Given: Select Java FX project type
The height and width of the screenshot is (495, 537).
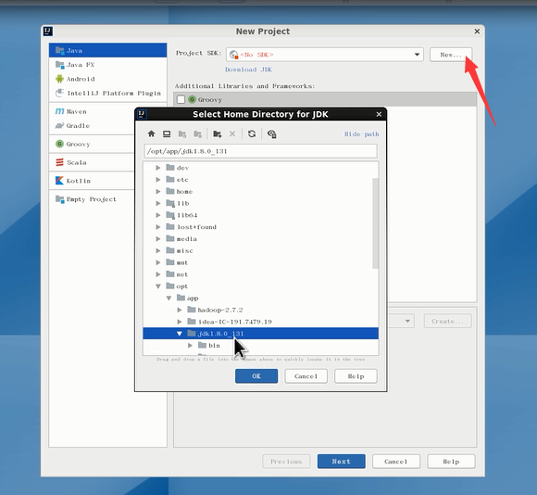Looking at the screenshot, I should [108, 65].
